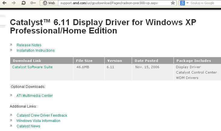Click the Web globe badge in address bar
Viewport: 221px width, 131px height.
(x=49, y=3)
